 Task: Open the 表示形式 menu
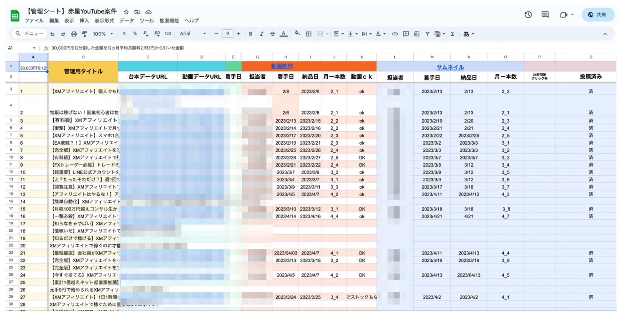pos(104,21)
